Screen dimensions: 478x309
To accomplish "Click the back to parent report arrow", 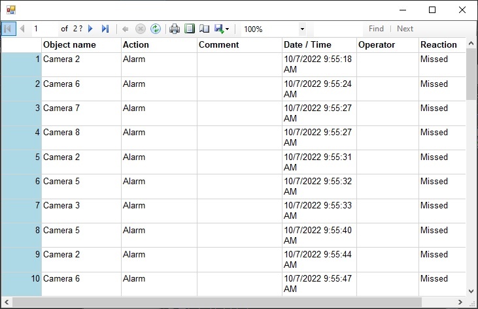I will [125, 29].
